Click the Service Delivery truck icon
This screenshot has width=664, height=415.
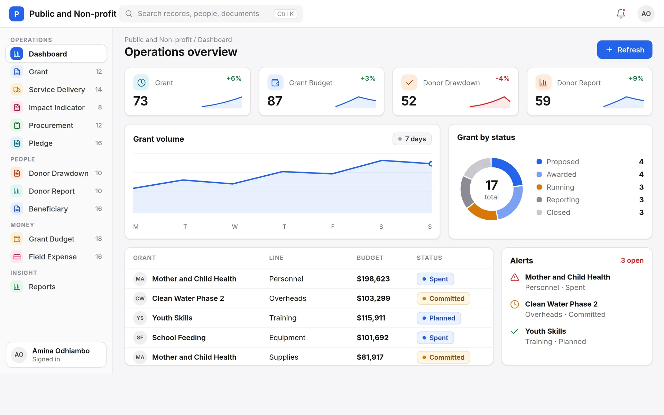point(17,90)
